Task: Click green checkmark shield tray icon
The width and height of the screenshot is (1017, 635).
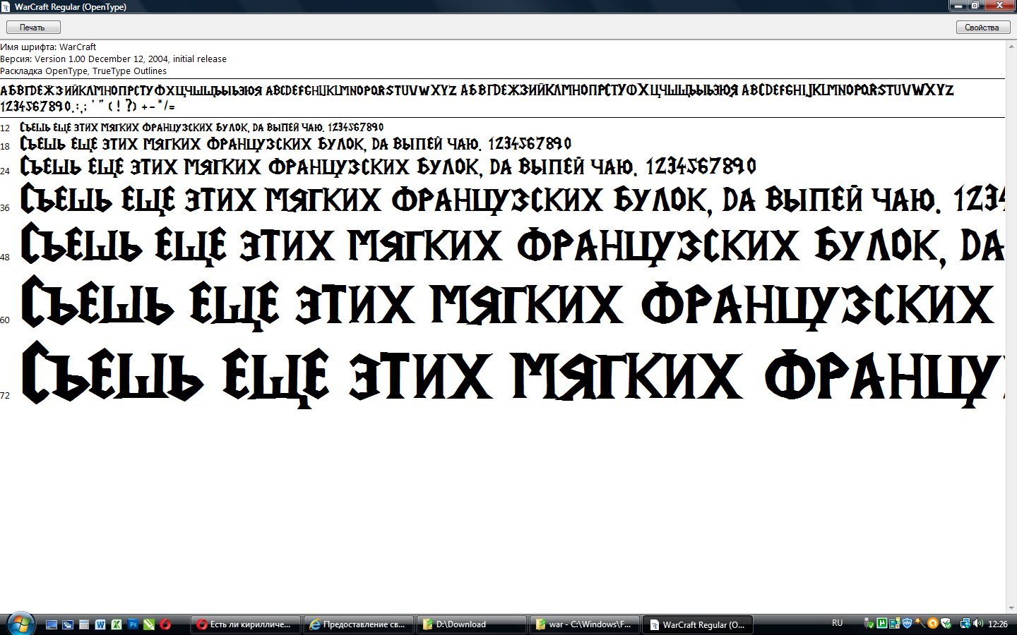Action: tap(946, 623)
